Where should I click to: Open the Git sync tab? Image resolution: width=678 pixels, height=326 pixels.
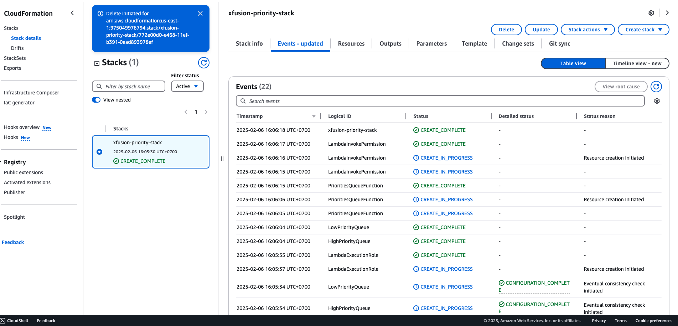pyautogui.click(x=559, y=43)
